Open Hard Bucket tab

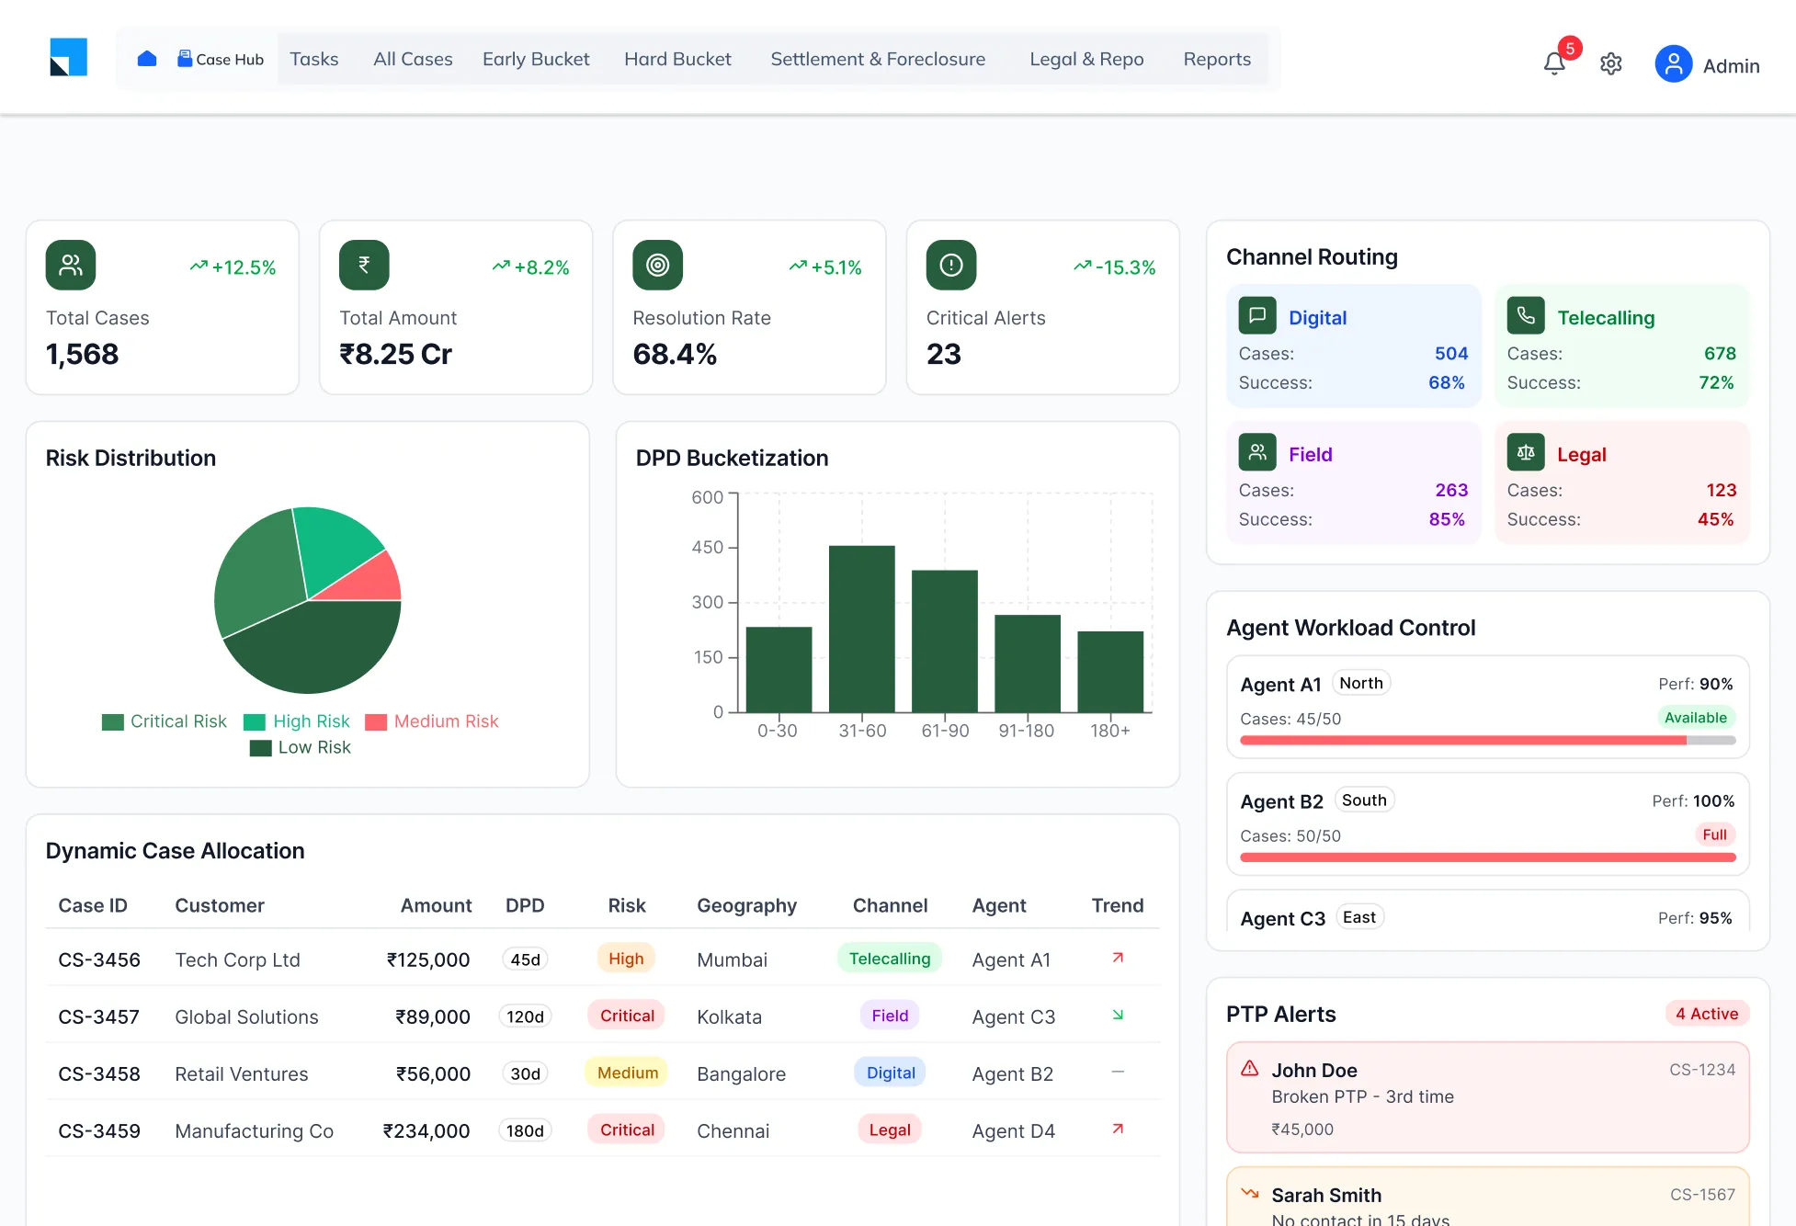pyautogui.click(x=677, y=59)
